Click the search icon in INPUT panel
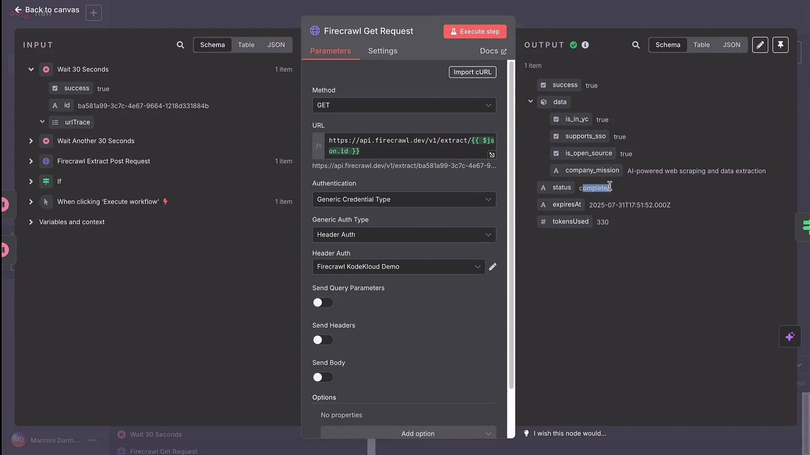The width and height of the screenshot is (810, 455). click(180, 45)
